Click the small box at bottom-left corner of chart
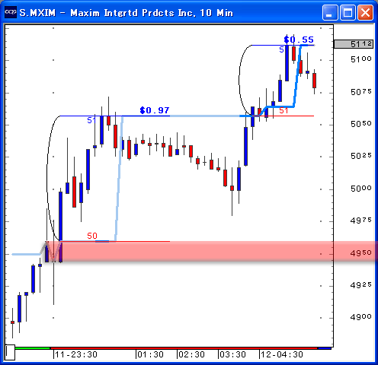 pos(10,352)
